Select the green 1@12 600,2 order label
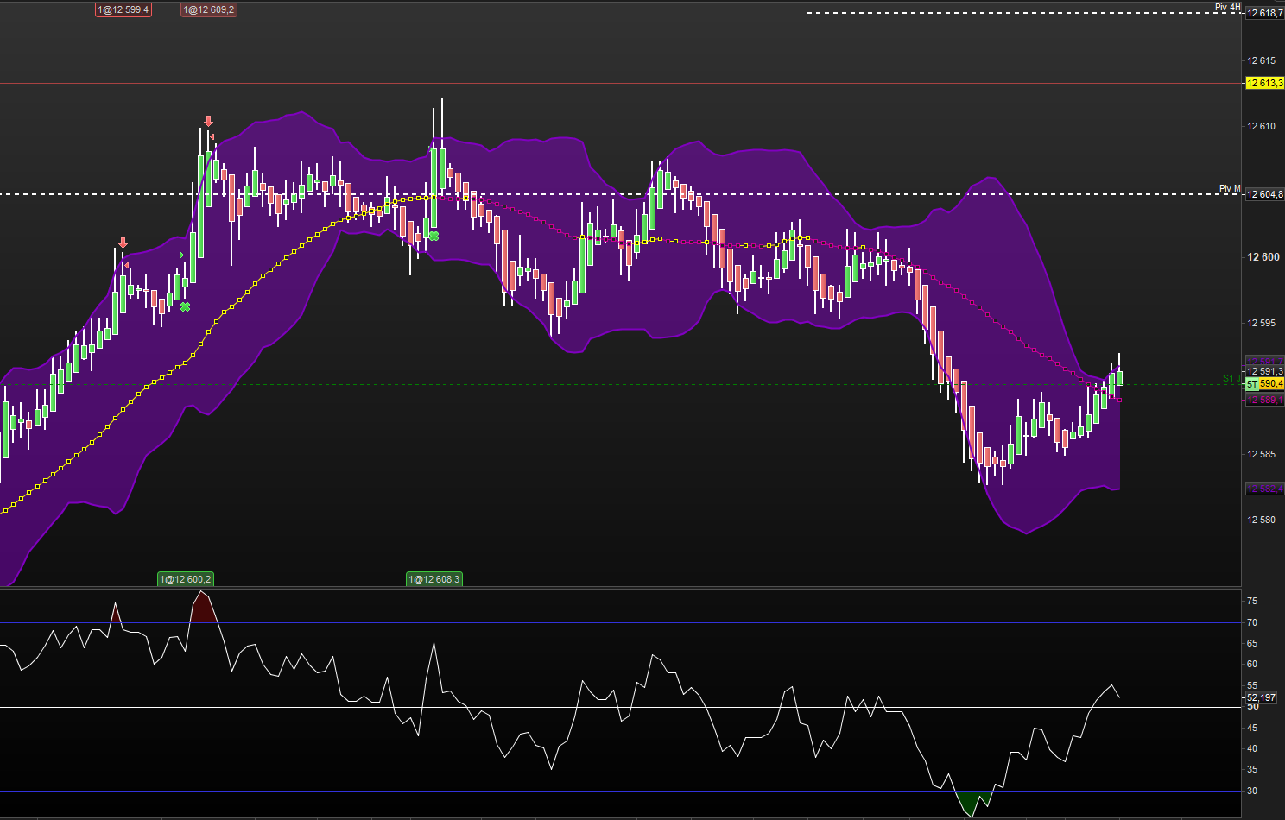The height and width of the screenshot is (820, 1285). [x=185, y=579]
